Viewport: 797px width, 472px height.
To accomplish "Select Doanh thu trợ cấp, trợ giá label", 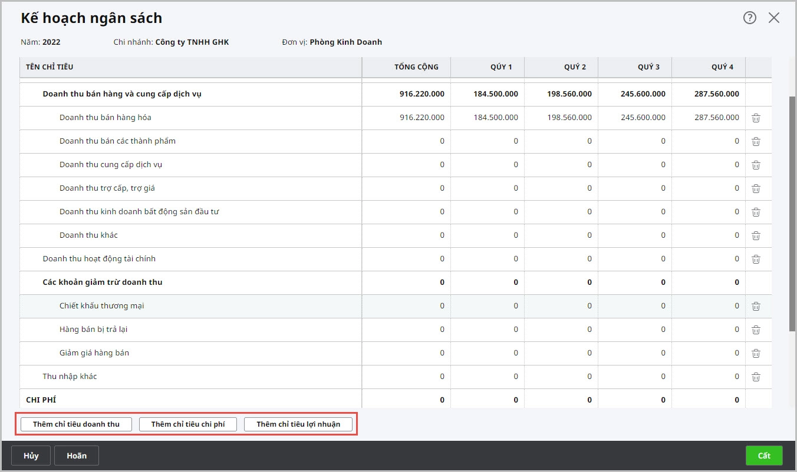I will tap(107, 188).
